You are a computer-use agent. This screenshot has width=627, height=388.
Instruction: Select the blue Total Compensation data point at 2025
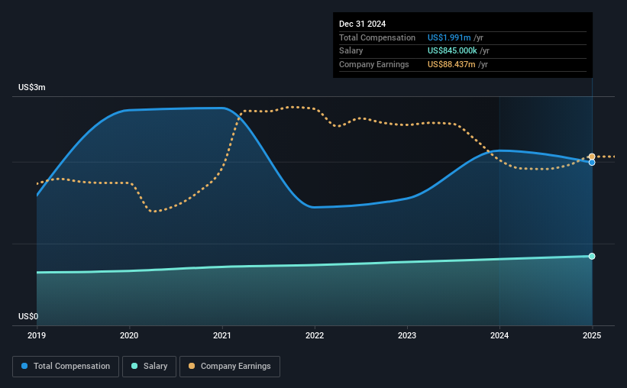pyautogui.click(x=592, y=163)
